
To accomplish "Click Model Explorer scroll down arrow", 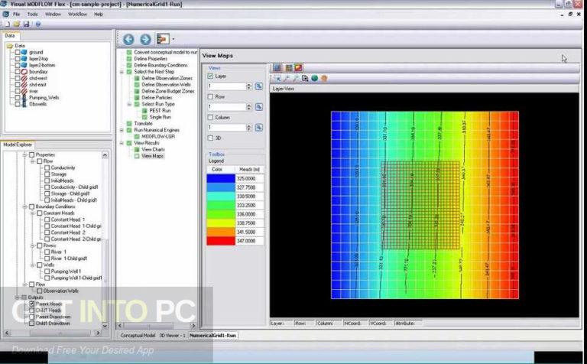I will coord(105,326).
